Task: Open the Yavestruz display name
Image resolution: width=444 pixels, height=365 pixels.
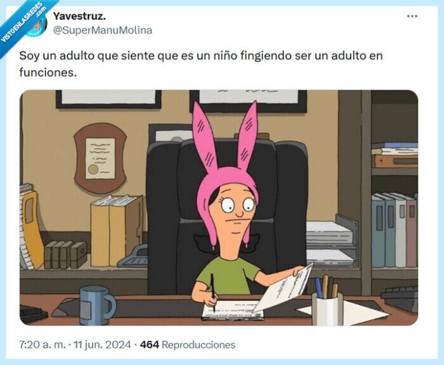Action: pos(79,16)
